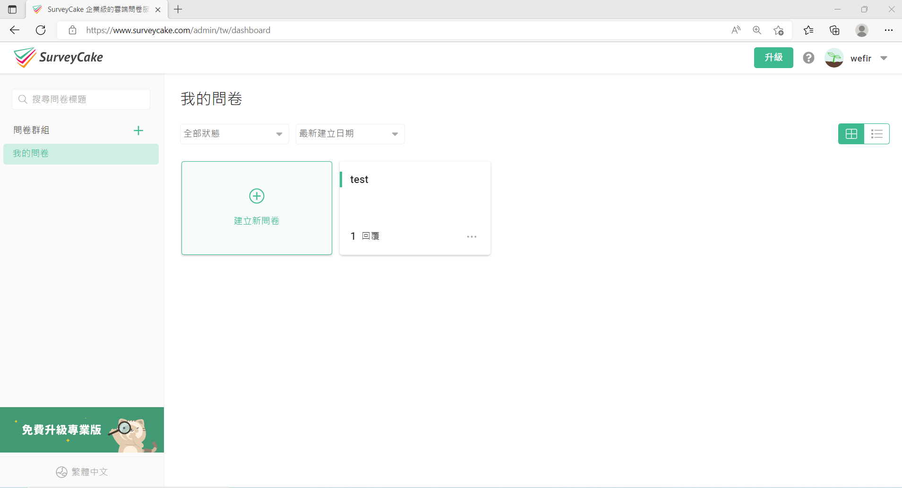Click the 我的問卷 page heading
902x488 pixels.
click(212, 99)
